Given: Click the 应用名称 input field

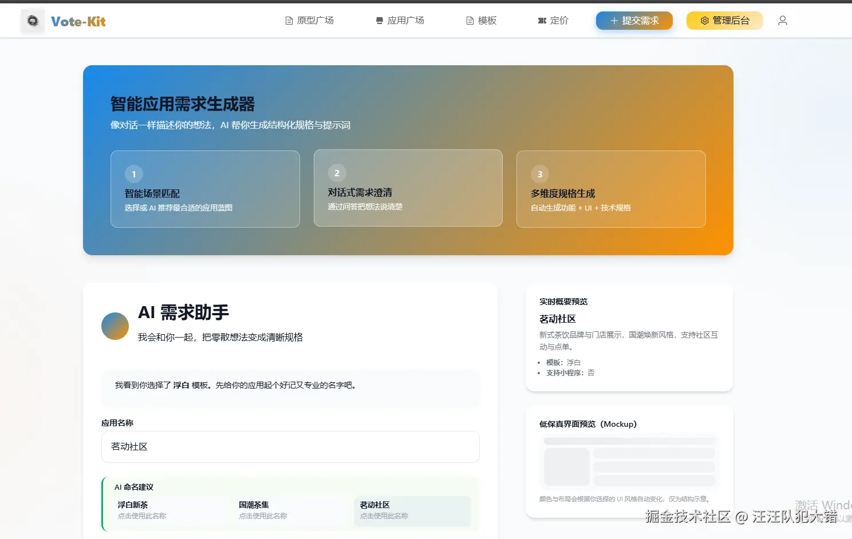Looking at the screenshot, I should pyautogui.click(x=290, y=447).
